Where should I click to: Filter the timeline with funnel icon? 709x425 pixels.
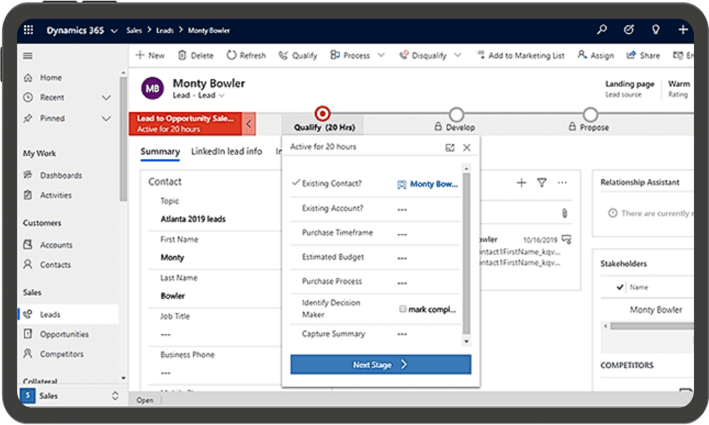pyautogui.click(x=542, y=182)
